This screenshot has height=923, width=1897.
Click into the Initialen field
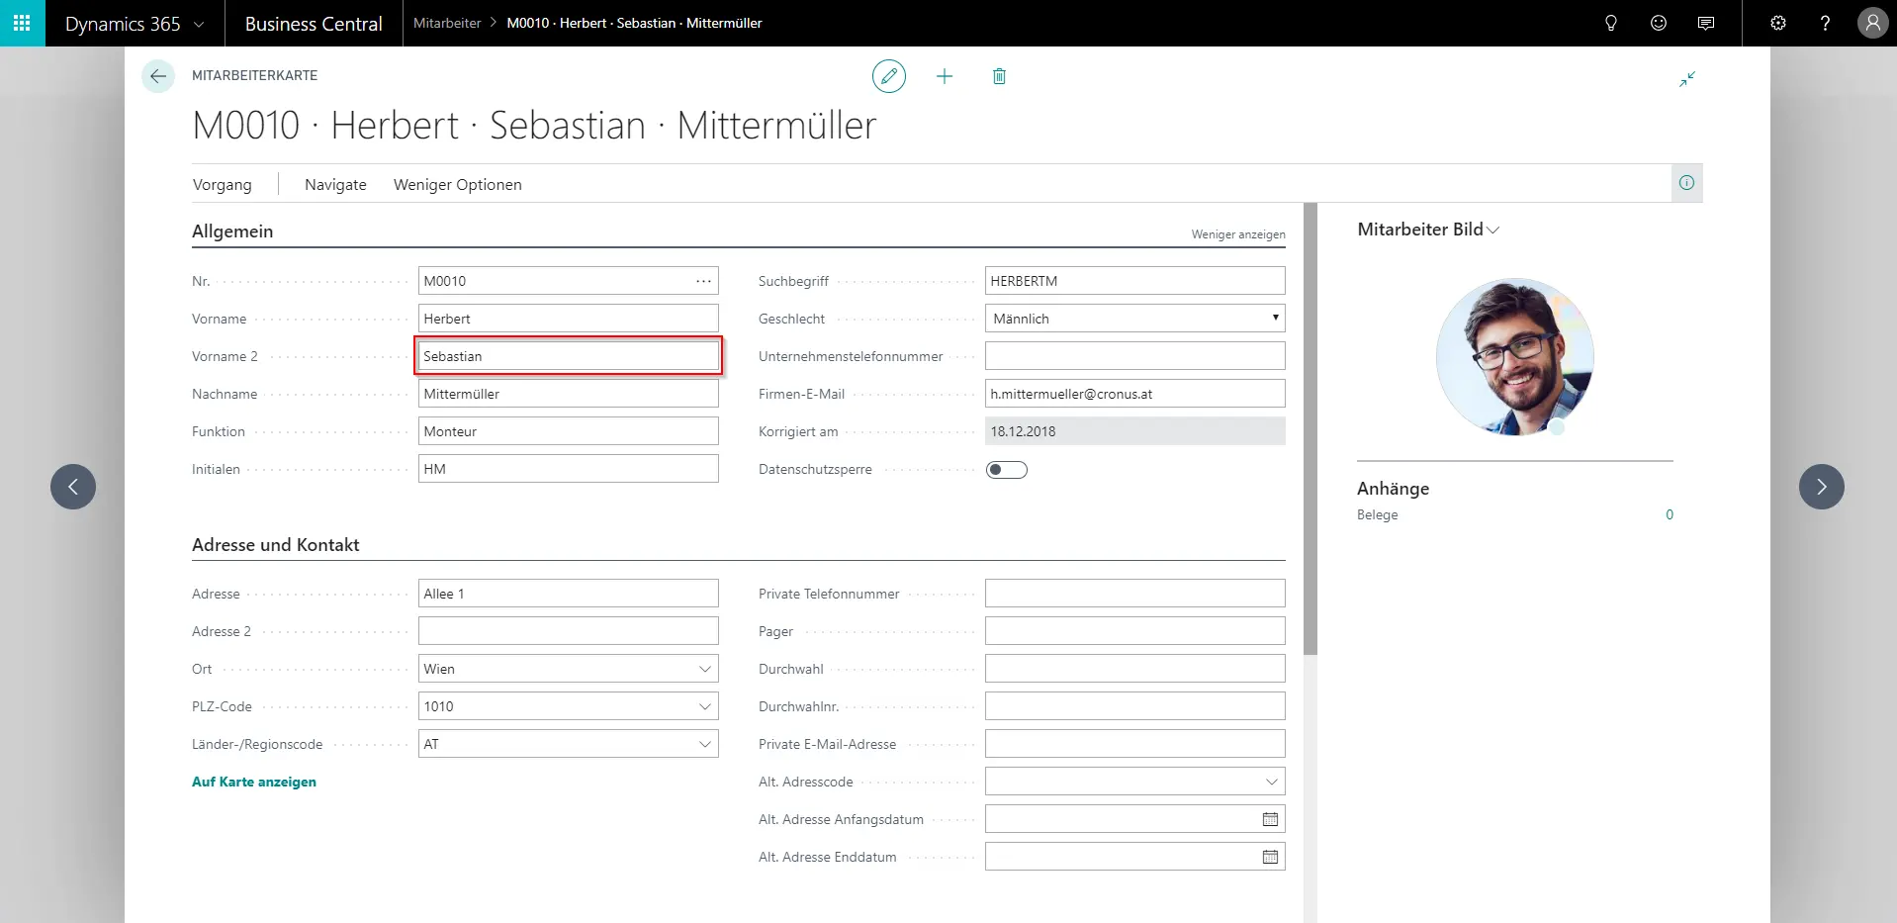coord(569,469)
